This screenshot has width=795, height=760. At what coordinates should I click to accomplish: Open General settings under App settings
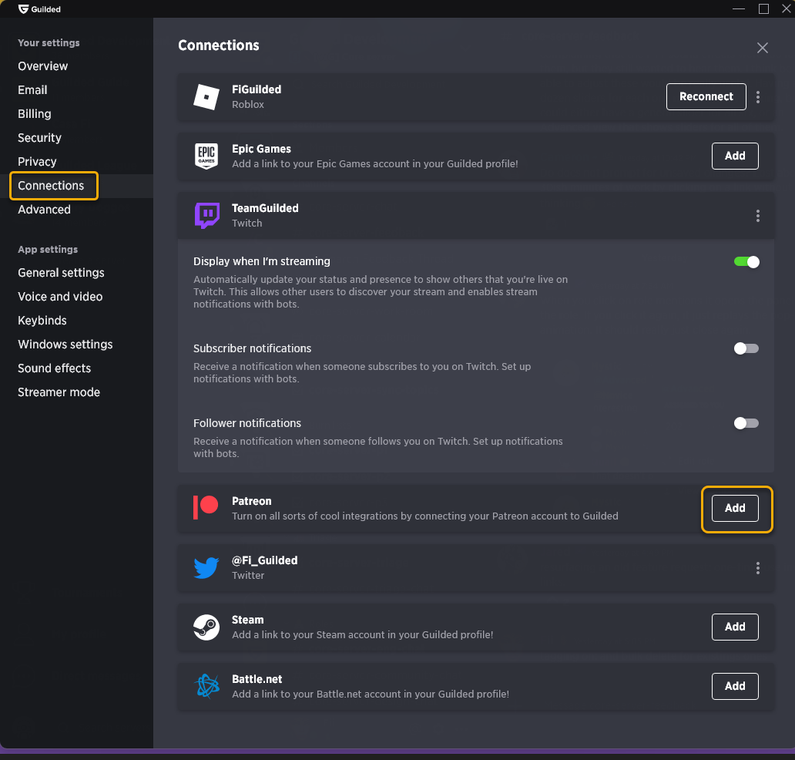point(61,272)
